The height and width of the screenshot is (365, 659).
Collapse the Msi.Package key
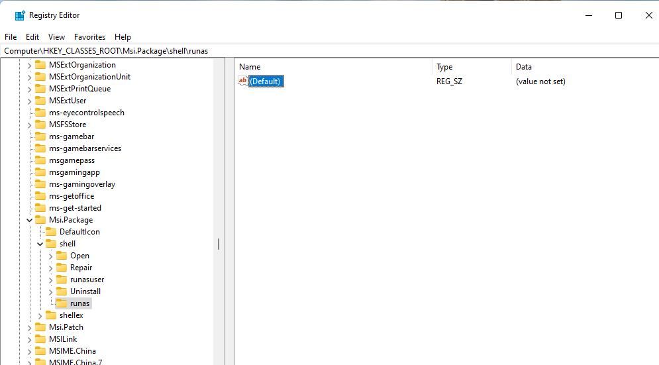coord(29,221)
